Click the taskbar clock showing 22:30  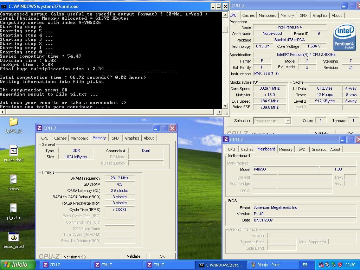[x=350, y=265]
